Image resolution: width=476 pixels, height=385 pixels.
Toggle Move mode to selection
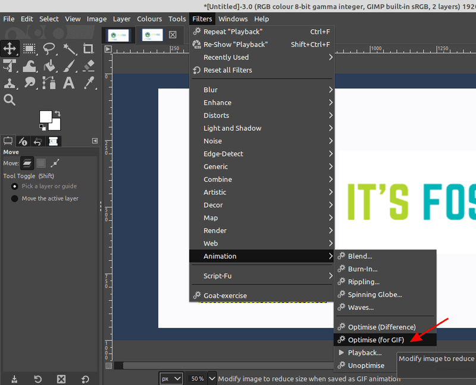click(41, 163)
